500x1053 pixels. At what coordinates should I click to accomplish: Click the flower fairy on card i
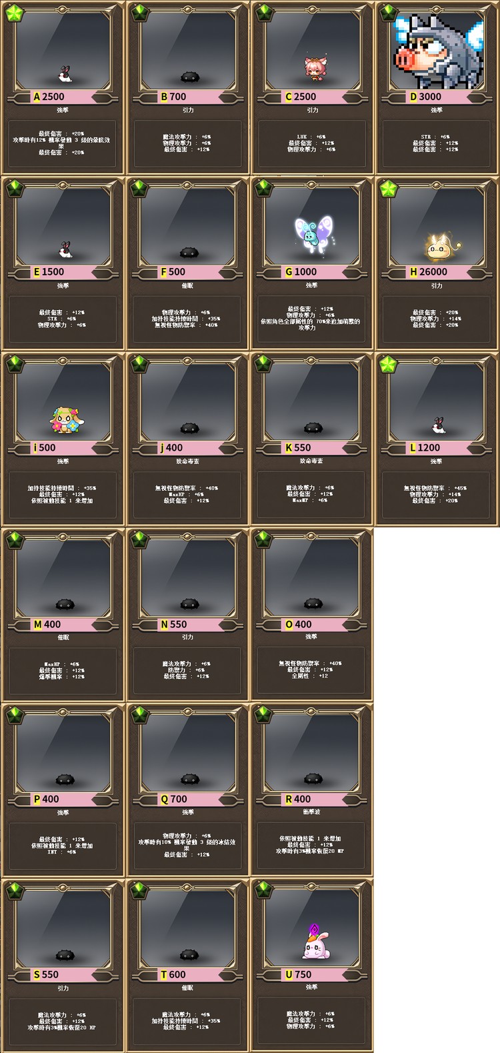pos(64,421)
